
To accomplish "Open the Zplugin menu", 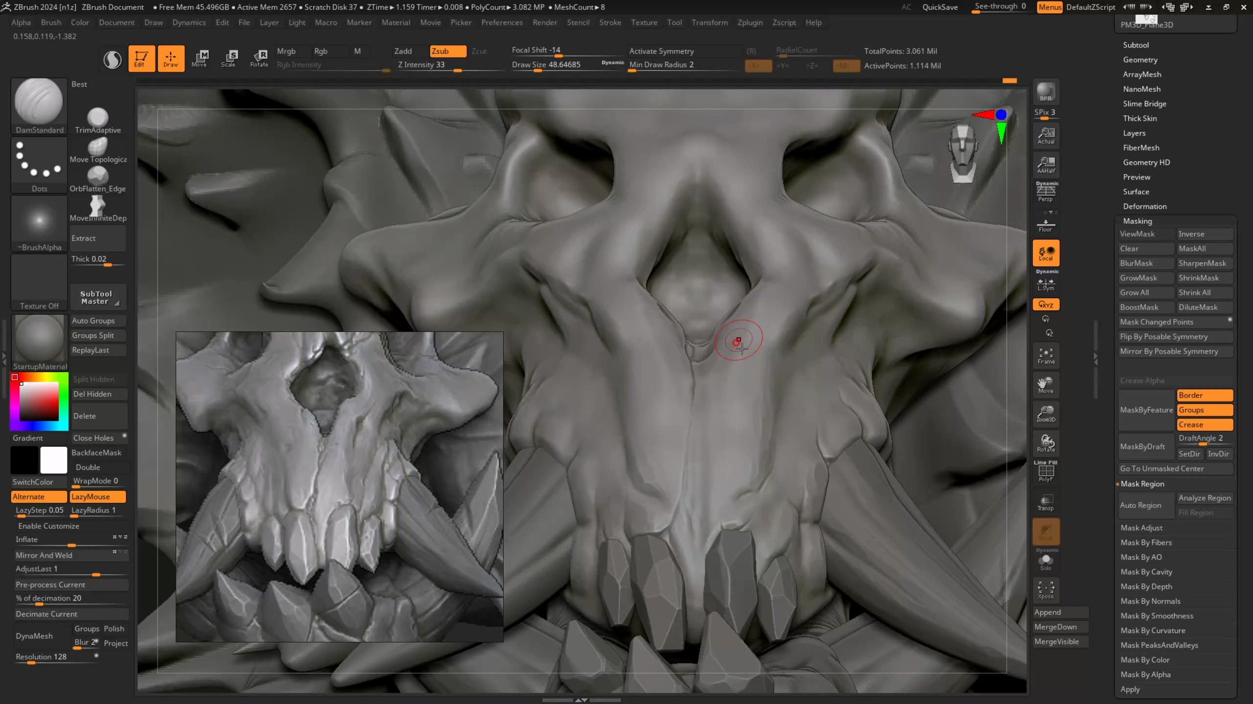I will tap(750, 22).
